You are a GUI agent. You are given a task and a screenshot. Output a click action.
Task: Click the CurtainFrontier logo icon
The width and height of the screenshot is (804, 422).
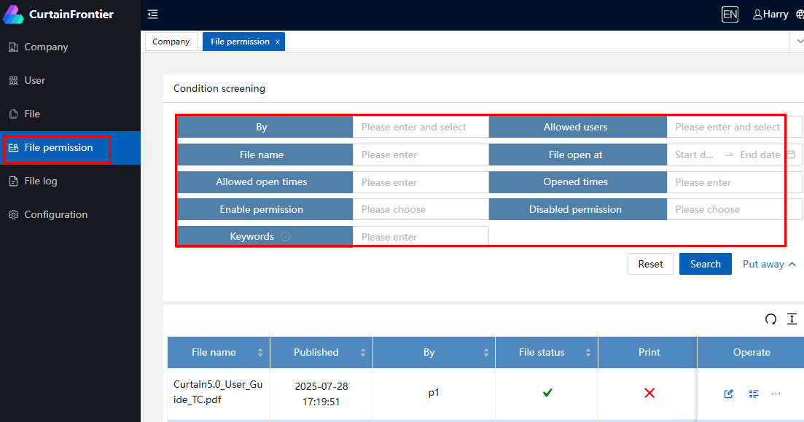pos(13,15)
